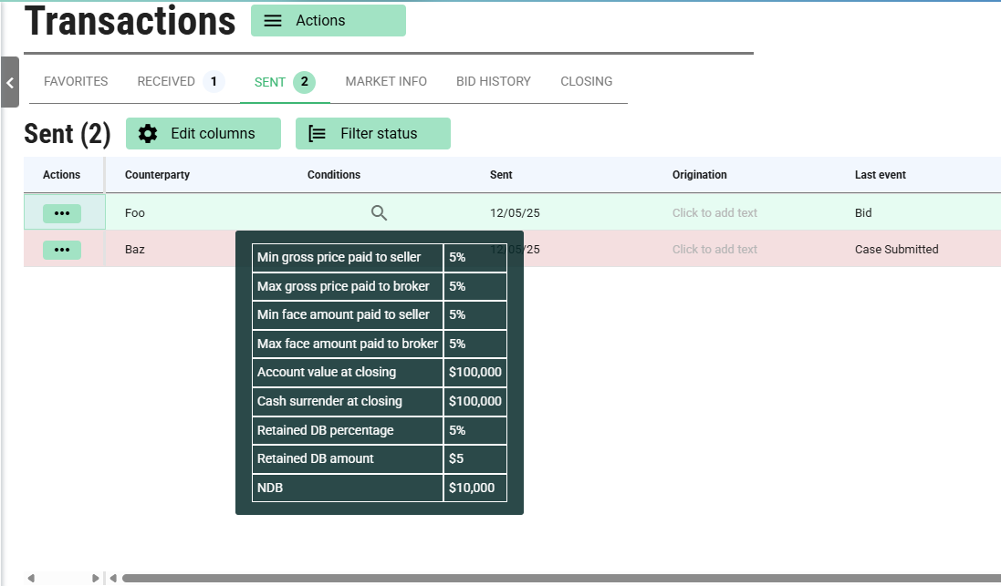1001x586 pixels.
Task: Click the hamburger icon on Actions button
Action: point(273,21)
